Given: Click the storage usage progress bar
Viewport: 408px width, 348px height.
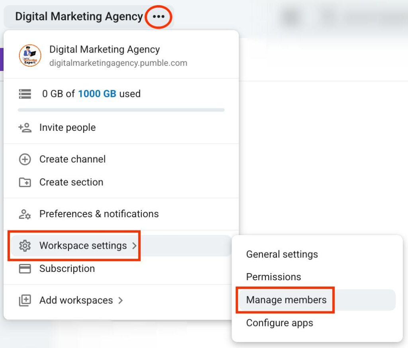Looking at the screenshot, I should click(x=121, y=110).
